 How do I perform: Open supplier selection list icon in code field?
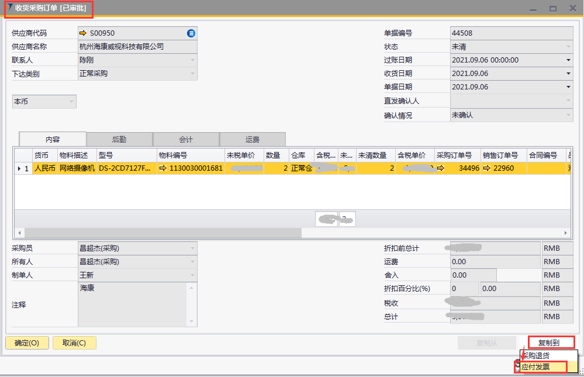(191, 33)
